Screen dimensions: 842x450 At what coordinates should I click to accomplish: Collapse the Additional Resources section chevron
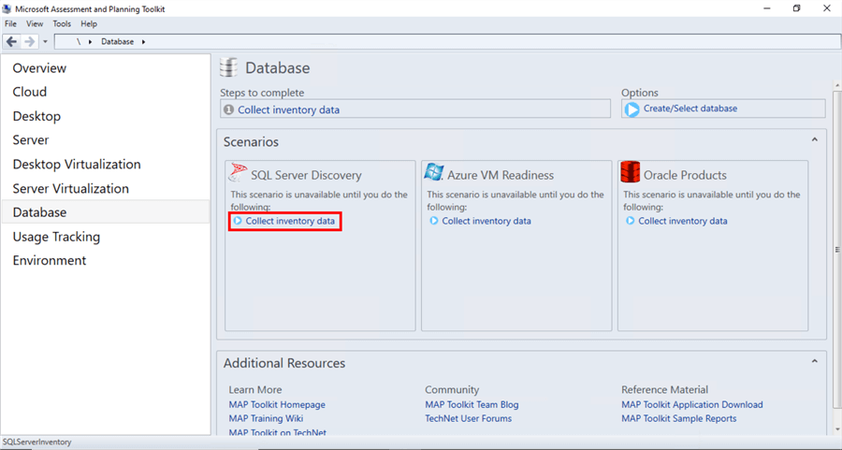pos(815,361)
